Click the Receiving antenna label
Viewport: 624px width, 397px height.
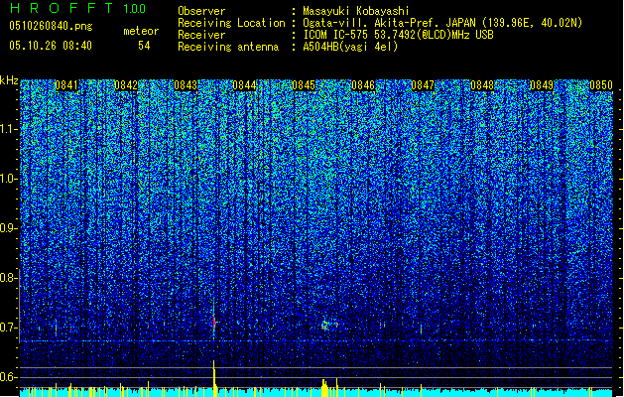228,47
